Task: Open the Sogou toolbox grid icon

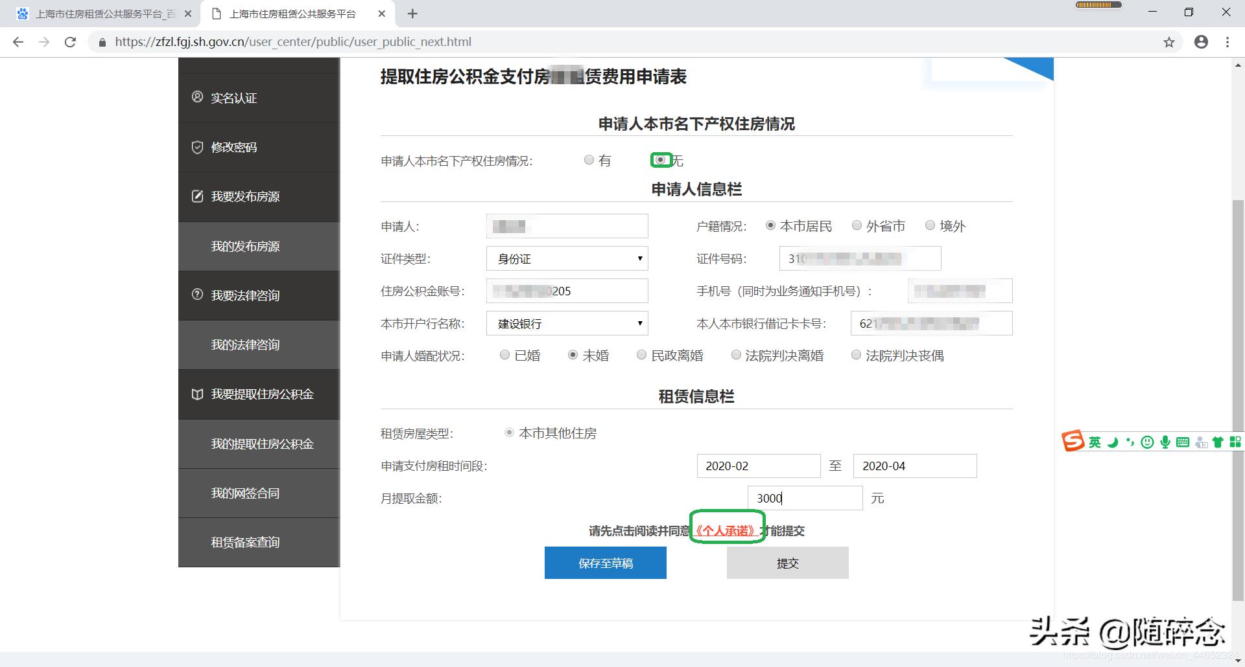Action: coord(1237,442)
